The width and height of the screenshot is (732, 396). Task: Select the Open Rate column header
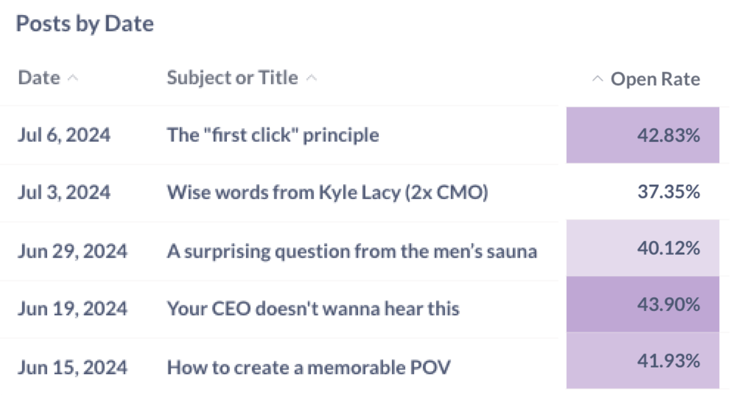tap(655, 79)
